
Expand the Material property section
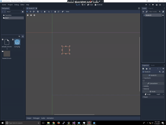coord(153,89)
